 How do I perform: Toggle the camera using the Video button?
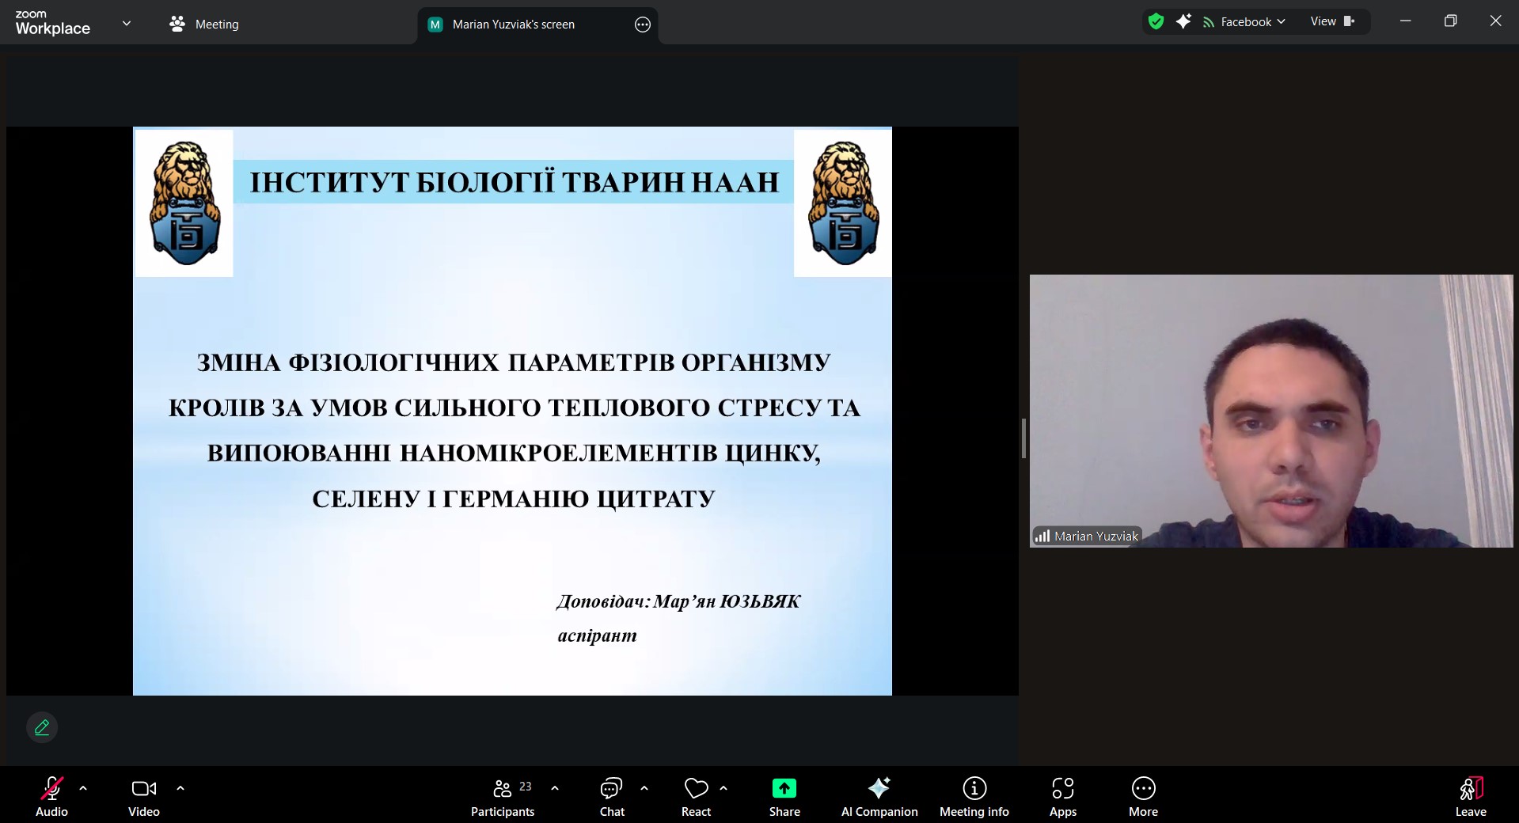[143, 795]
